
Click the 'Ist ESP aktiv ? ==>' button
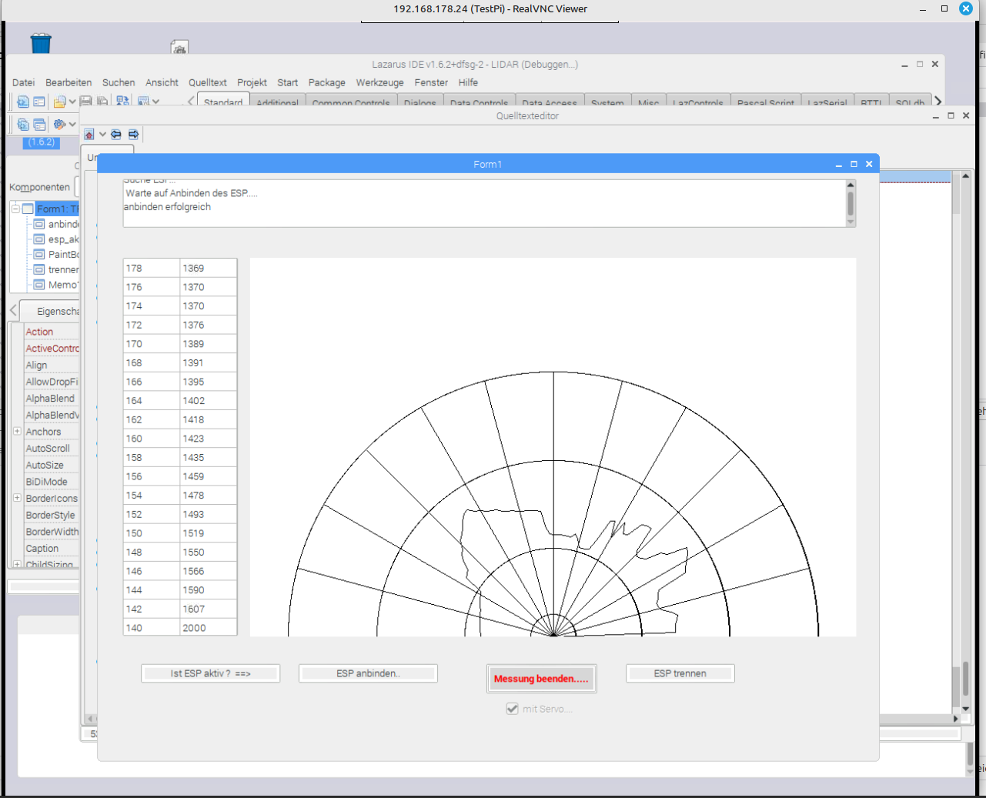(210, 673)
